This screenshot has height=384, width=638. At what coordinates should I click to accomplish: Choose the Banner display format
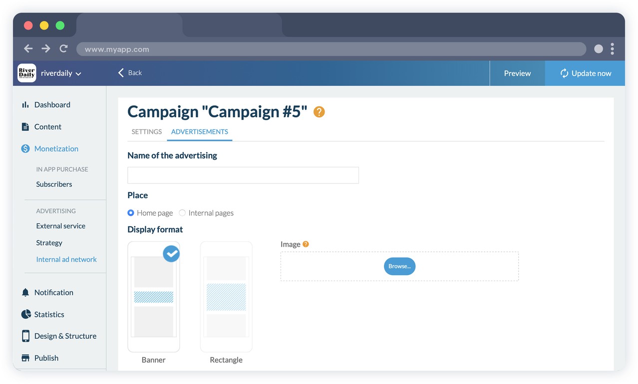point(153,297)
